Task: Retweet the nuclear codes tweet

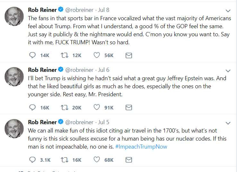Action: [64, 159]
